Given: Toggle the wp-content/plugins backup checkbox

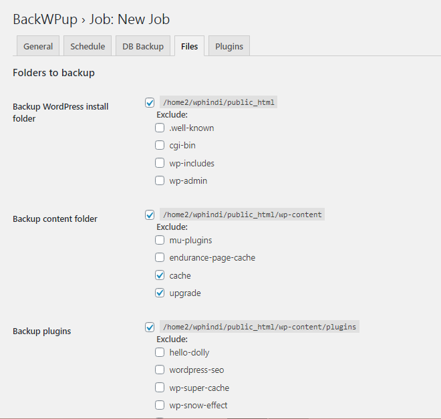Looking at the screenshot, I should coord(150,327).
